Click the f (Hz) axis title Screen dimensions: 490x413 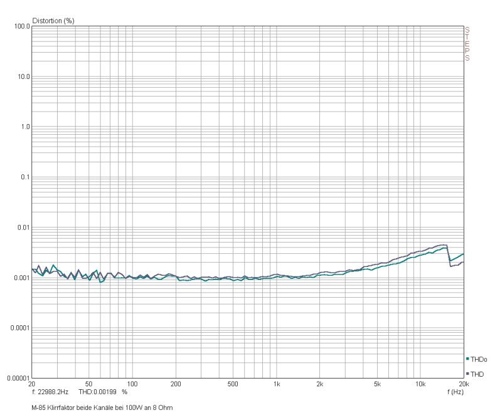point(455,392)
